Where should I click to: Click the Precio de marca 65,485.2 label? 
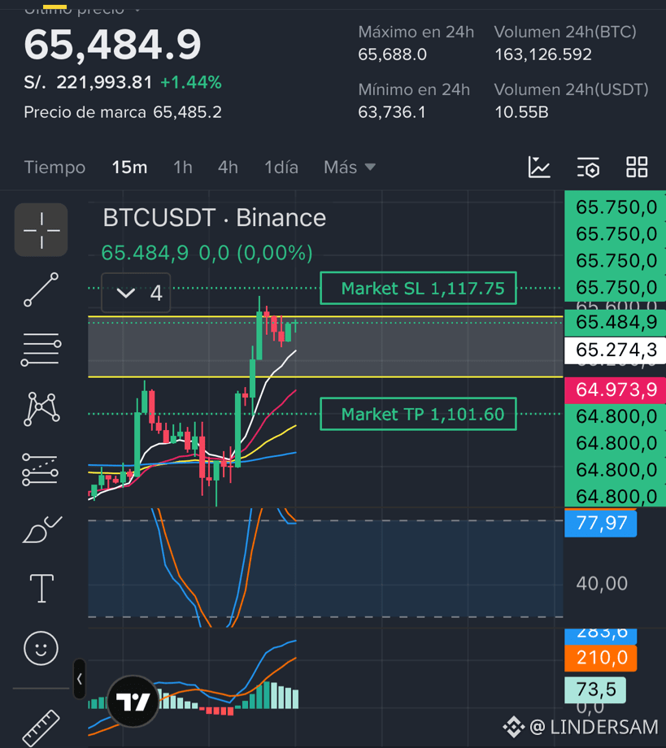[x=123, y=112]
